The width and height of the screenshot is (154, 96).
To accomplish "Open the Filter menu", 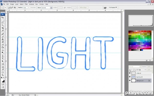I will coord(26,4).
